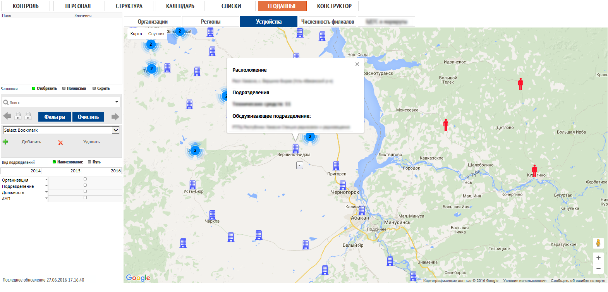Click the search magnifier icon
Image resolution: width=608 pixels, height=292 pixels.
coord(6,103)
